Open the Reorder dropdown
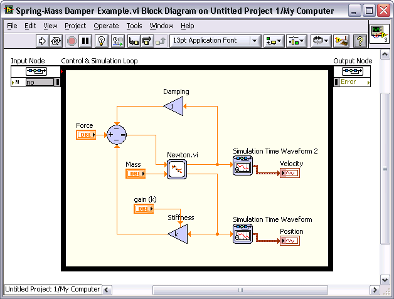The width and height of the screenshot is (394, 299). pyautogui.click(x=321, y=41)
